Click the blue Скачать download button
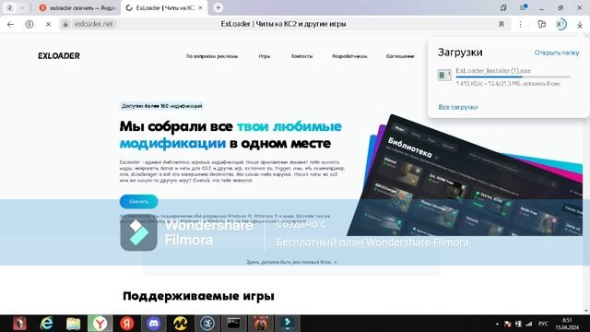 click(139, 202)
